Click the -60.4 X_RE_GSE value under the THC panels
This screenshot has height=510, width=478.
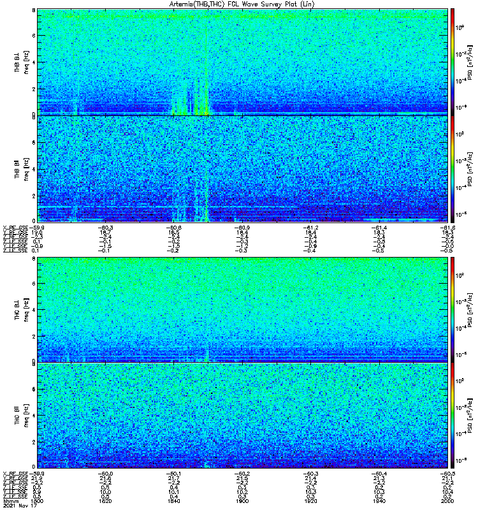pos(379,474)
